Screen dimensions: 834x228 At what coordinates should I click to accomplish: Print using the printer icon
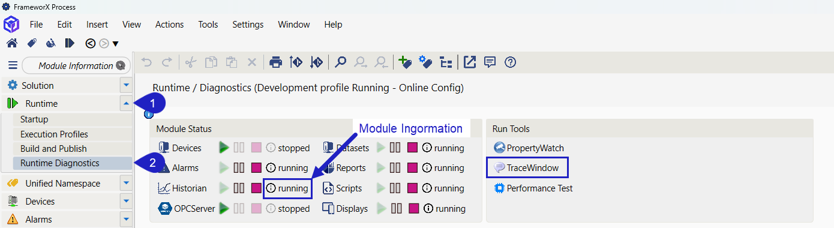(275, 62)
